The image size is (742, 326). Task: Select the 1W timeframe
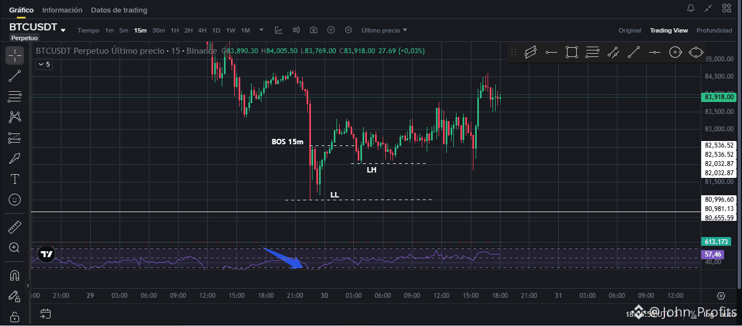click(x=230, y=30)
